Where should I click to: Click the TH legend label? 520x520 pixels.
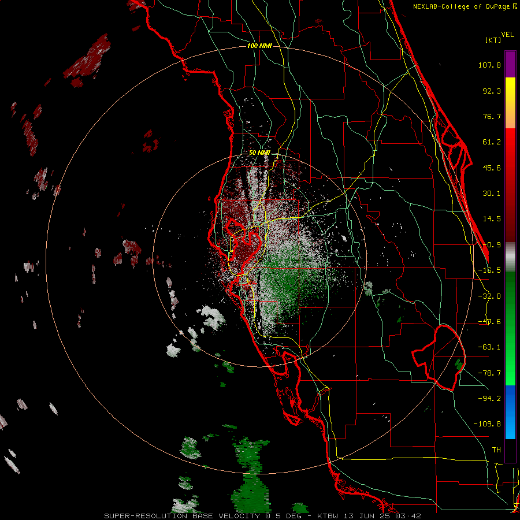point(496,450)
